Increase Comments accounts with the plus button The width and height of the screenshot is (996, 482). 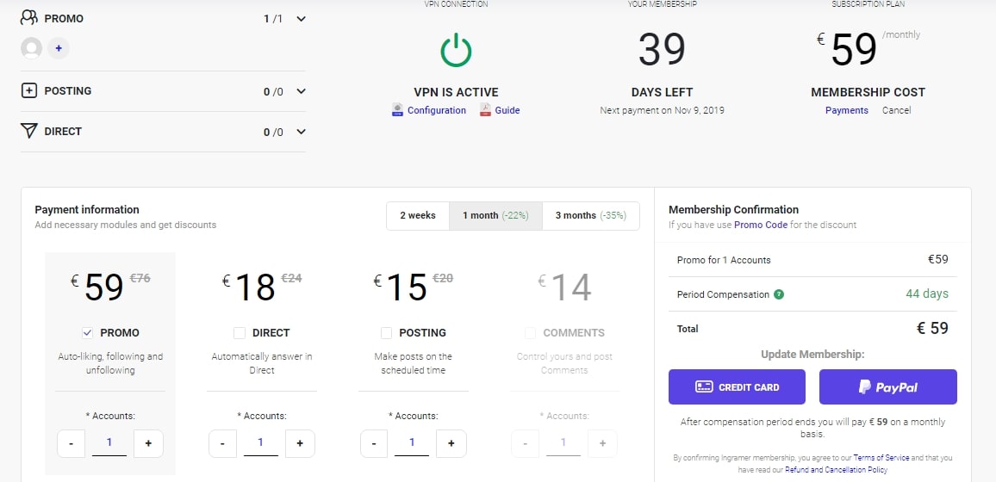pos(603,443)
